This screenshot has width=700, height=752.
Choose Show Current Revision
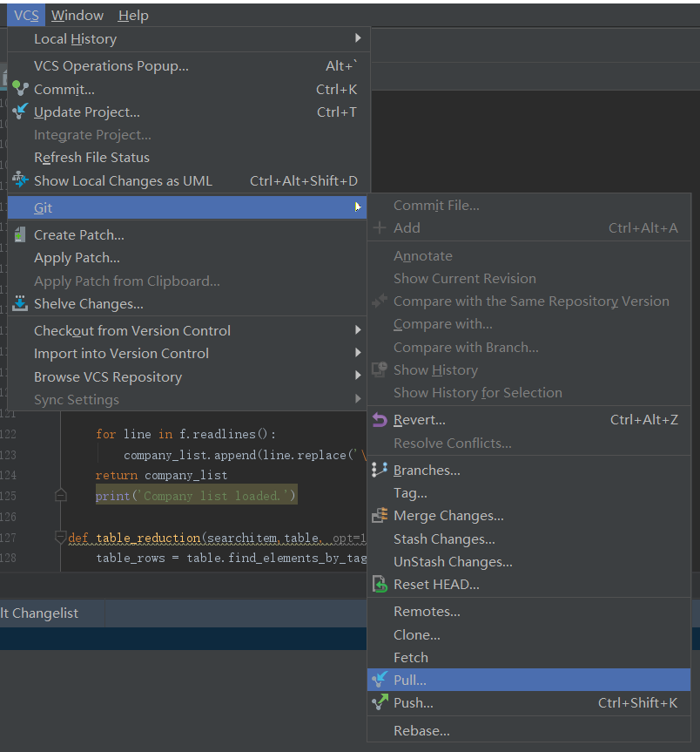tap(529, 279)
